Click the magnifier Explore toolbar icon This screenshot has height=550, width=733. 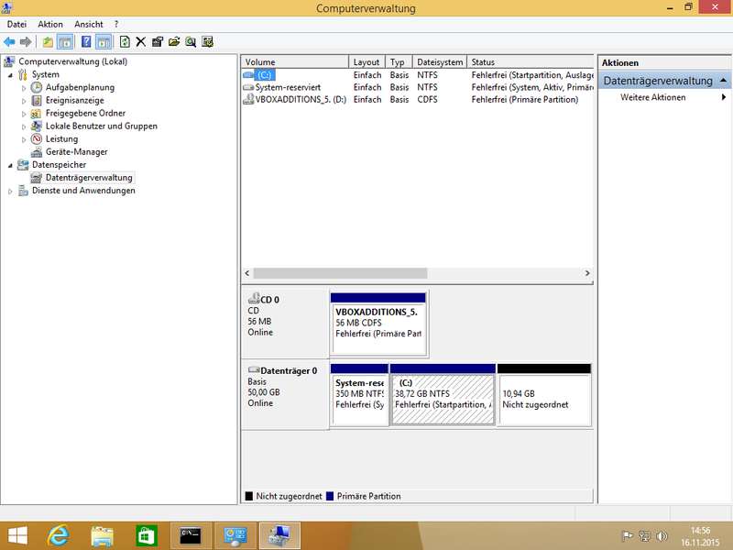[x=191, y=42]
